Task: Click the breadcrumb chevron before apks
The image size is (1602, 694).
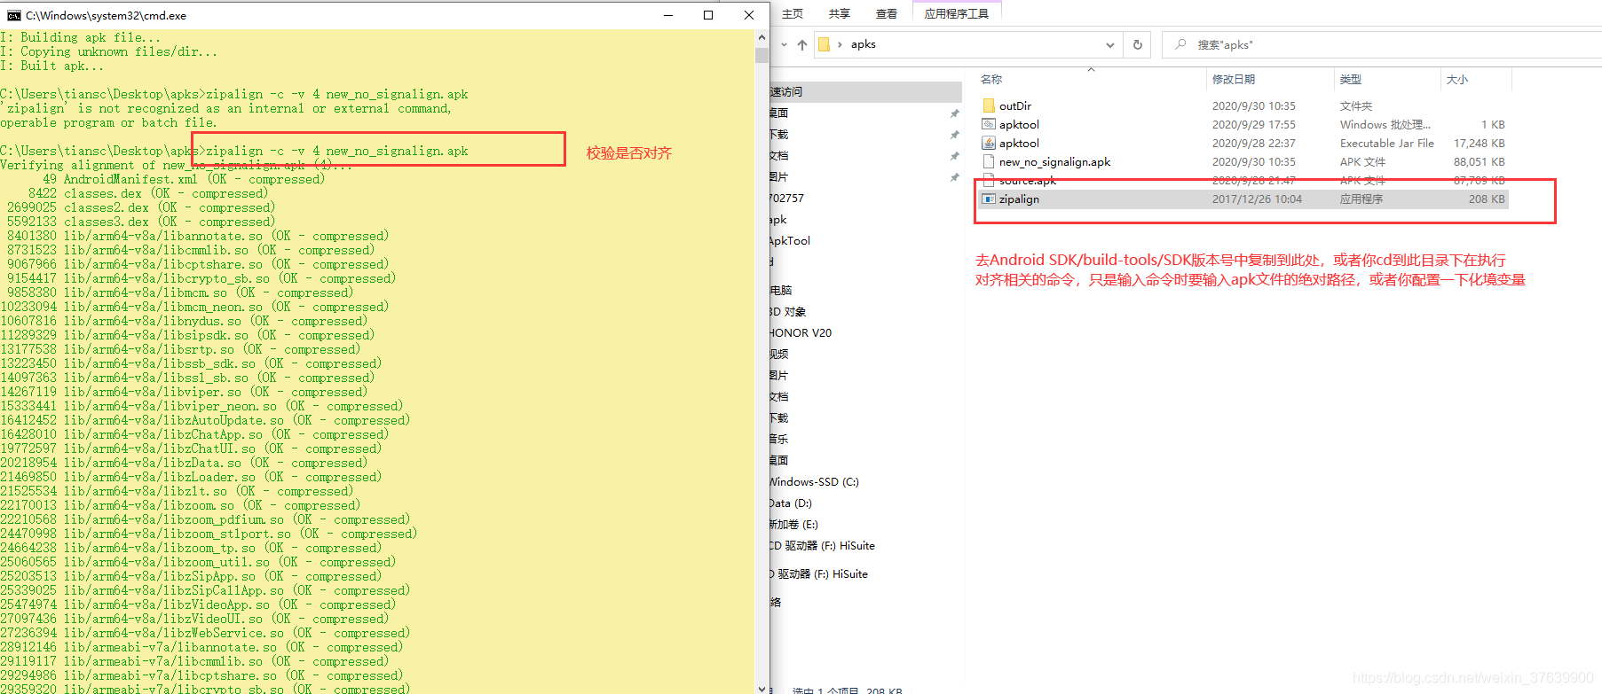Action: [x=840, y=44]
